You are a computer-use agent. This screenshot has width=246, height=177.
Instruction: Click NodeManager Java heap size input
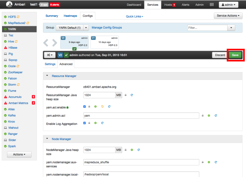99,150
